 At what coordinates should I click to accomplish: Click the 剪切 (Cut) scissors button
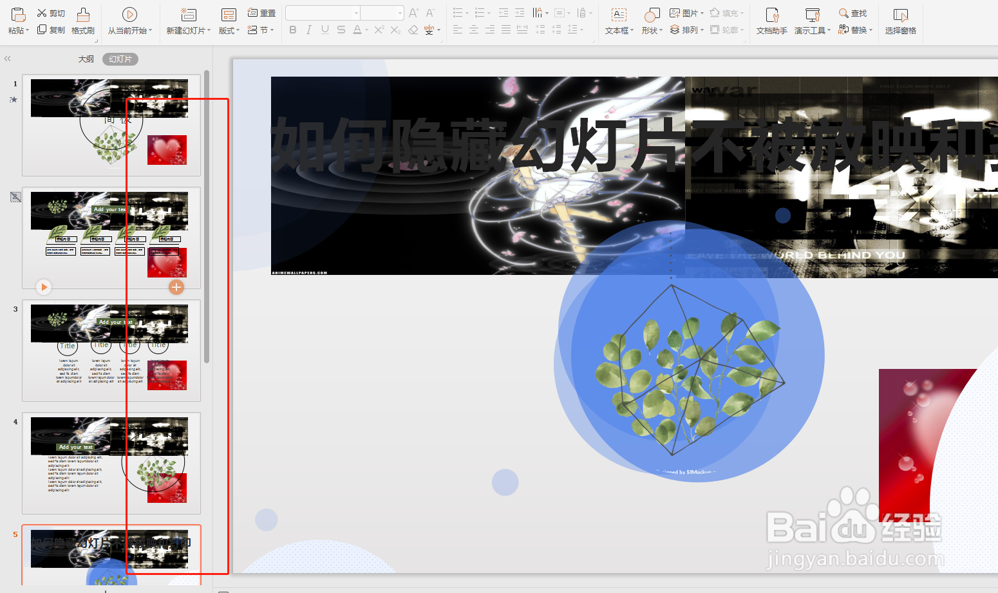click(x=51, y=13)
